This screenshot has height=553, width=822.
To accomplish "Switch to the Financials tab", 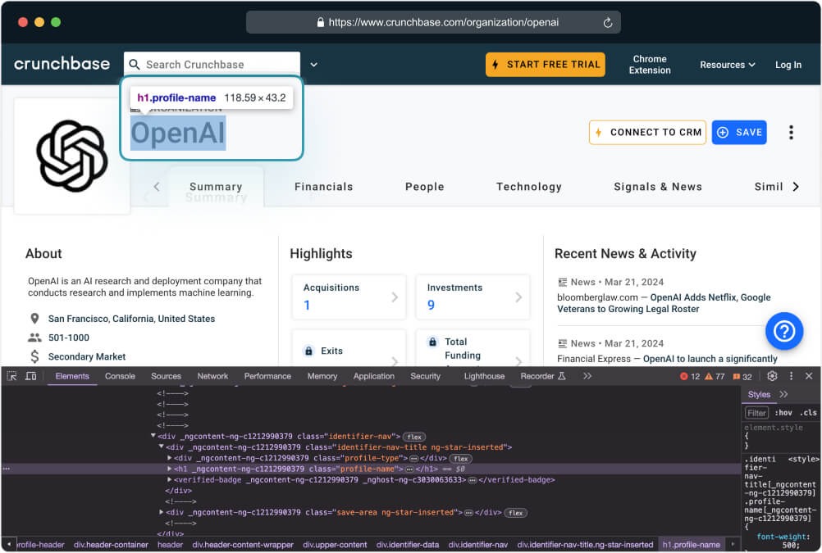I will [323, 187].
